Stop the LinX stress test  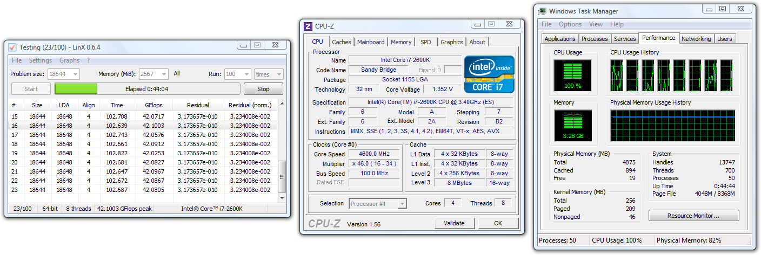(x=263, y=89)
